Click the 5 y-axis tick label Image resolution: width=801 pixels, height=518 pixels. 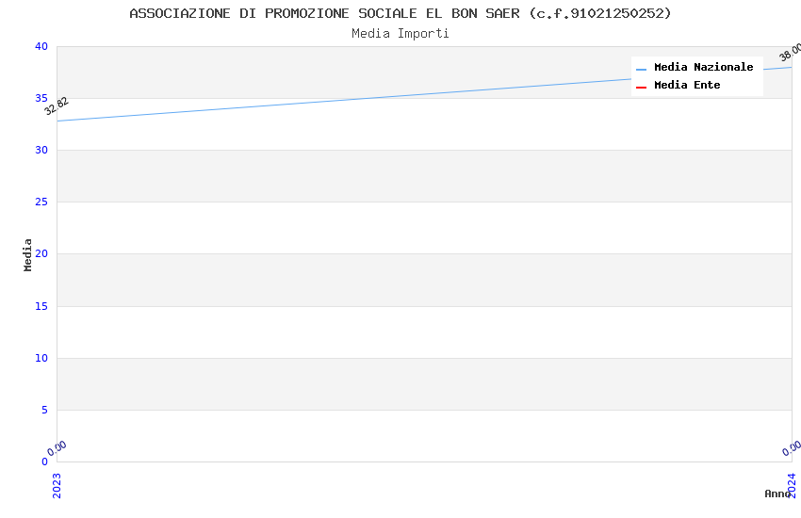tap(43, 410)
